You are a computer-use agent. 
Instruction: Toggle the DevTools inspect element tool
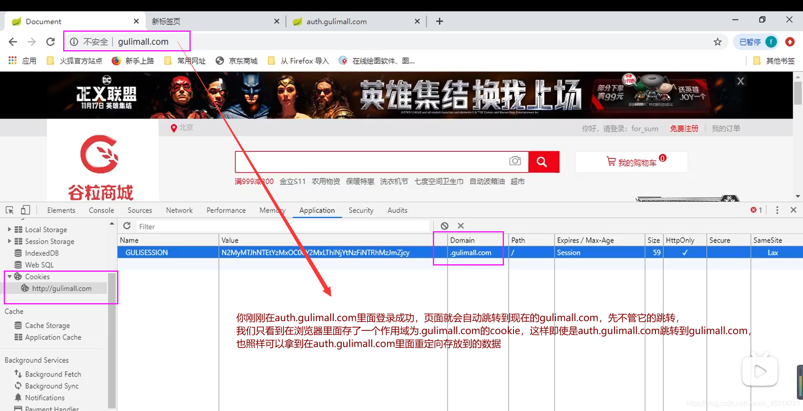[x=10, y=210]
